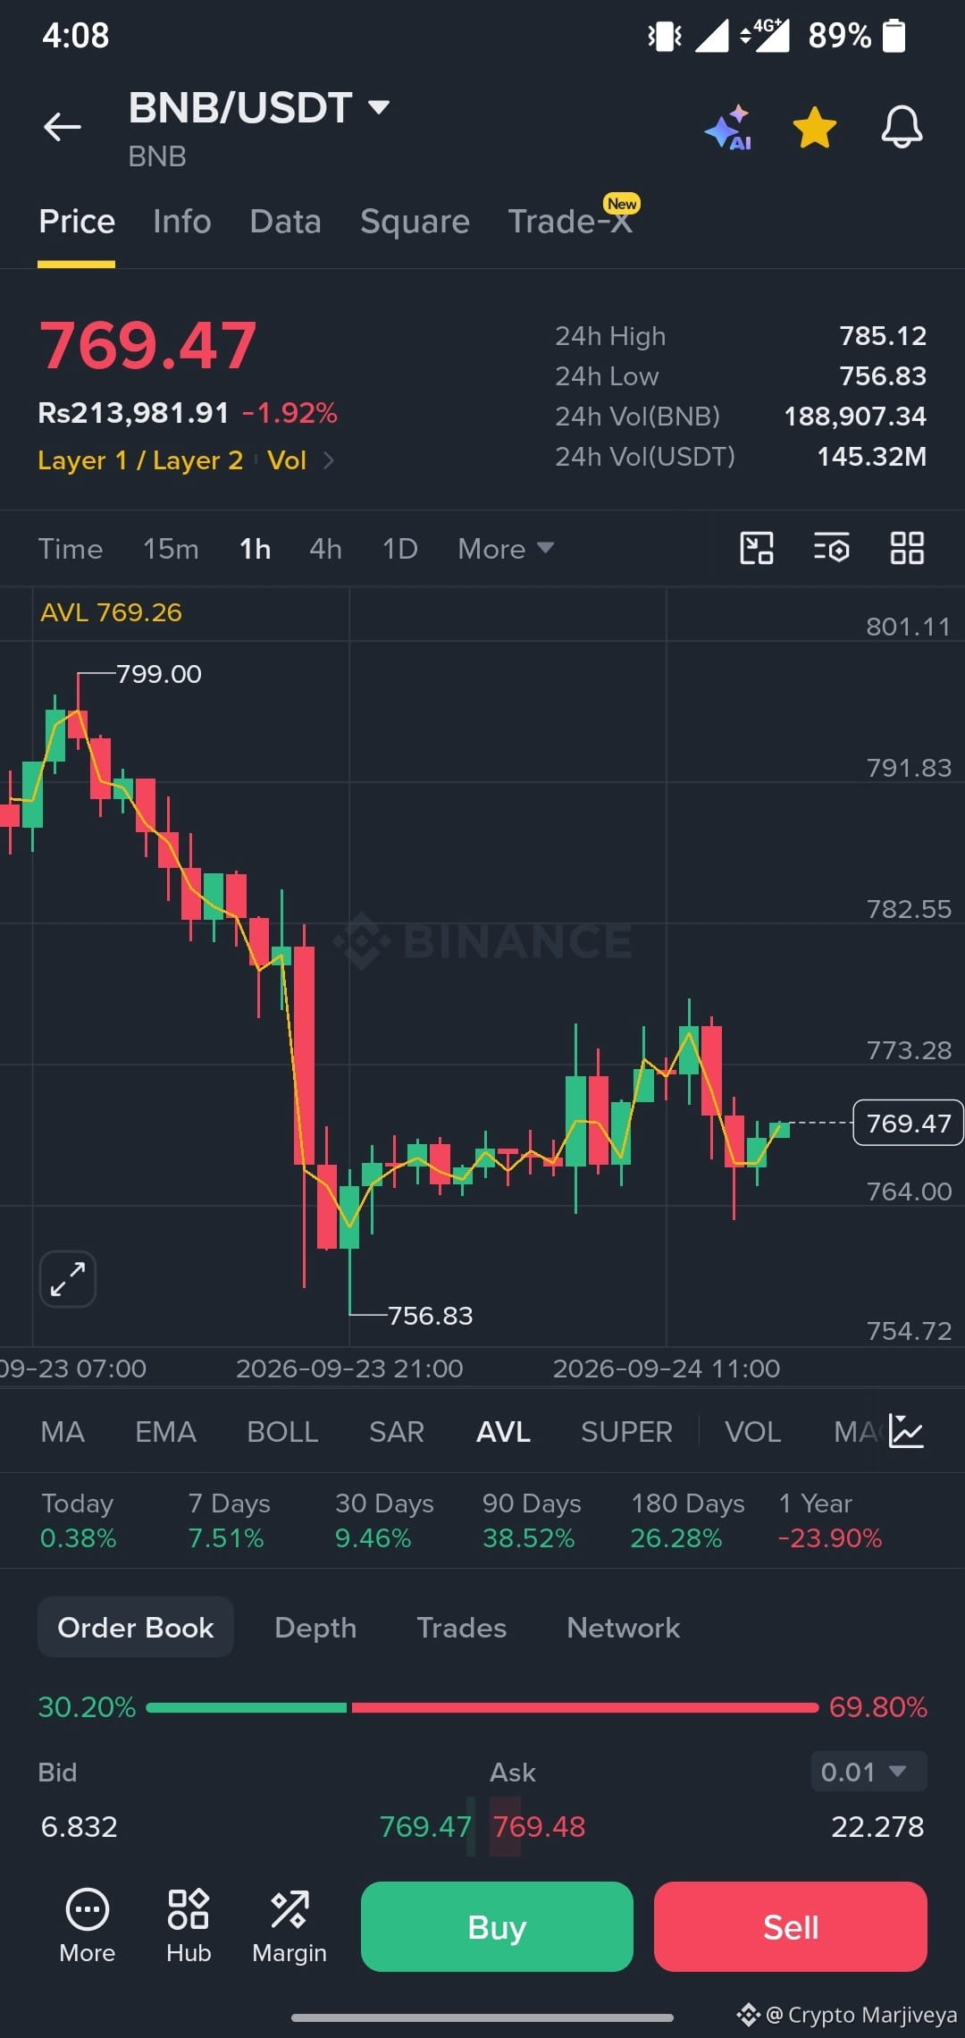This screenshot has width=965, height=2038.
Task: Tap the green Buy button
Action: point(497,1926)
